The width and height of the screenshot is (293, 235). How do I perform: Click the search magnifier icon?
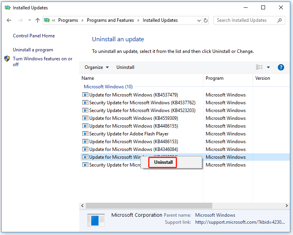click(x=279, y=20)
